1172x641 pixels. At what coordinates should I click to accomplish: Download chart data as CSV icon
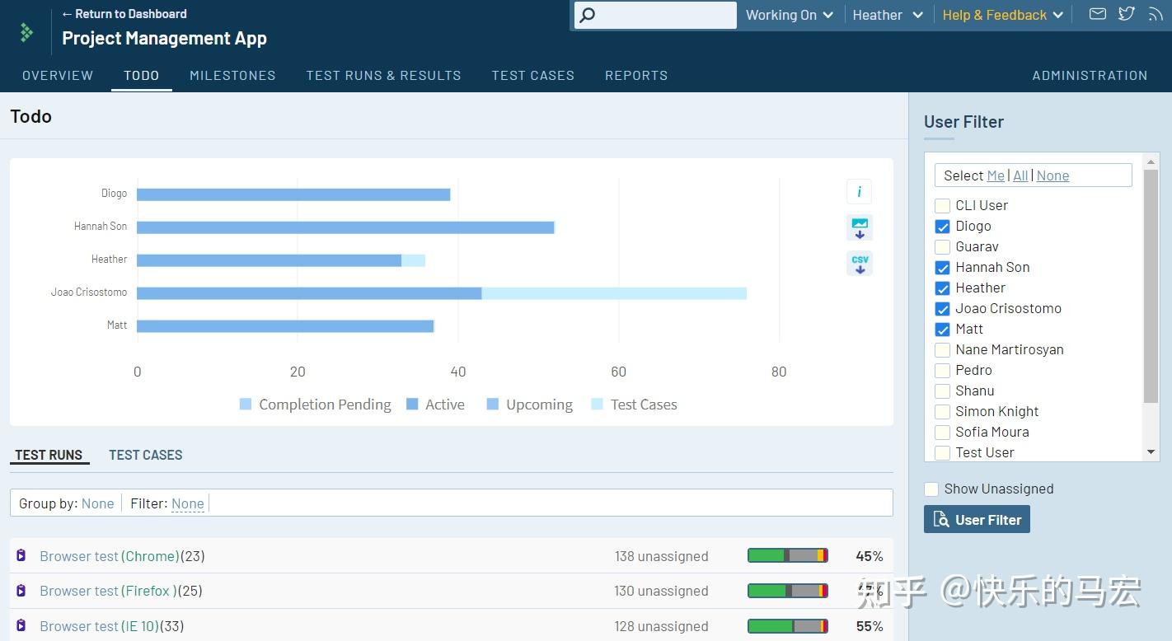click(859, 264)
